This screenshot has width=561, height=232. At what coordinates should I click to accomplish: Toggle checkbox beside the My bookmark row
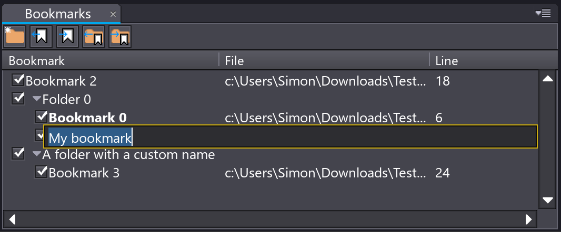tap(39, 135)
